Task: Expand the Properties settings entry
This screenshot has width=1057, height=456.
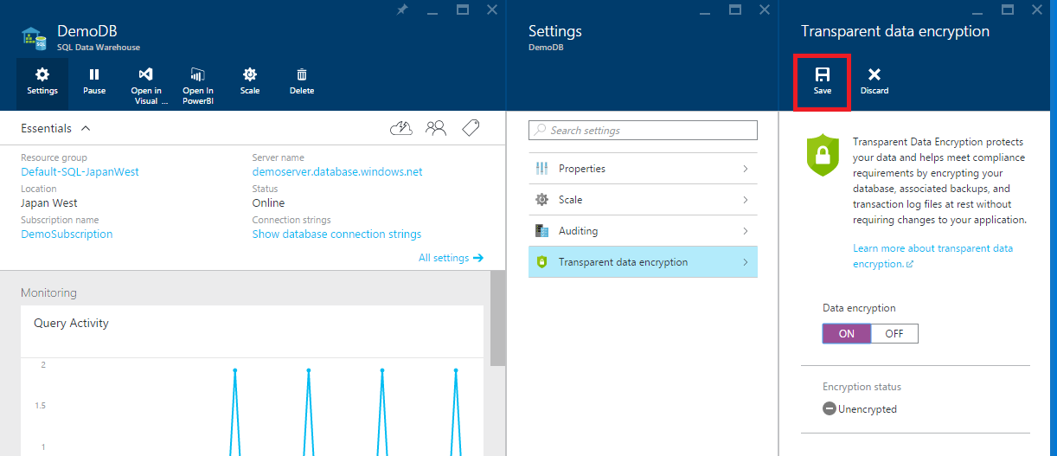Action: (x=643, y=169)
